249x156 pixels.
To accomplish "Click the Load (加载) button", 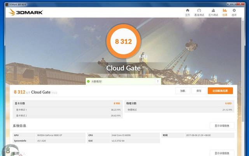I will click(x=182, y=91).
